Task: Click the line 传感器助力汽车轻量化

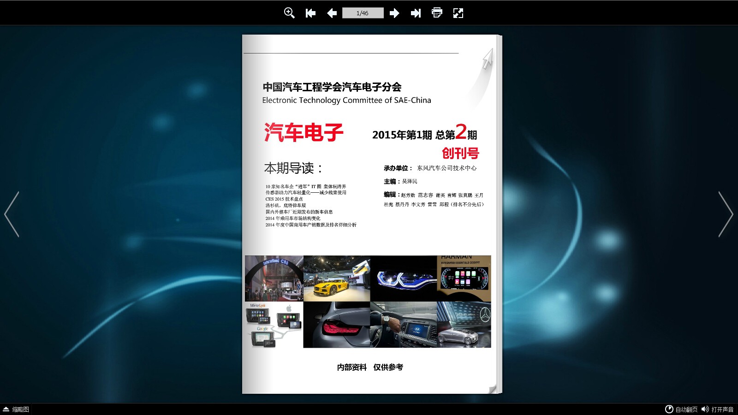Action: click(x=306, y=193)
